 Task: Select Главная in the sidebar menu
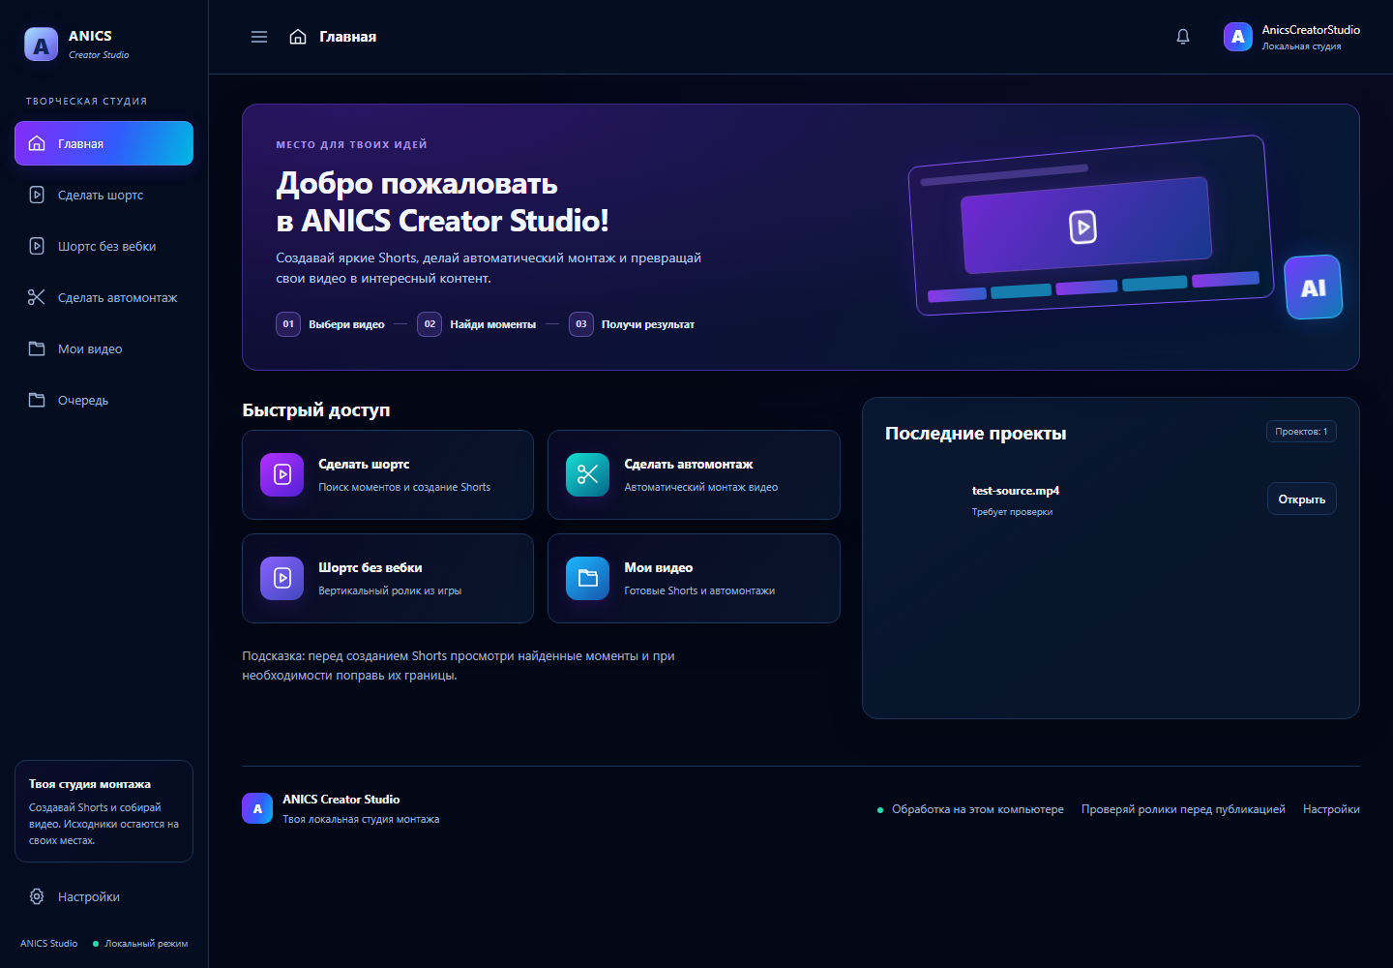104,143
